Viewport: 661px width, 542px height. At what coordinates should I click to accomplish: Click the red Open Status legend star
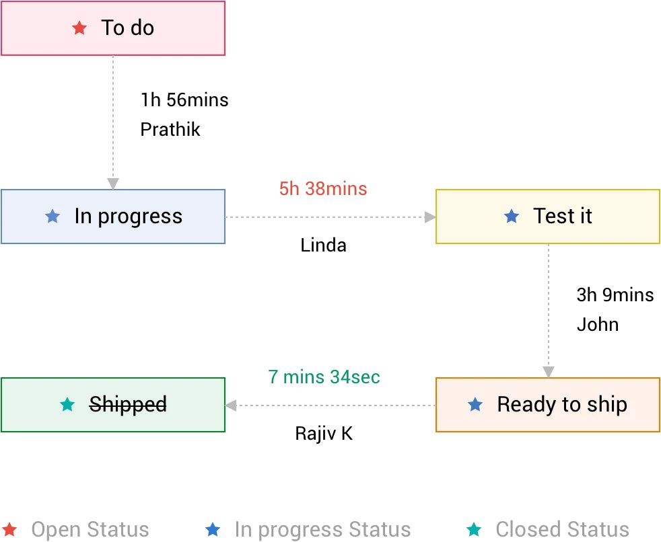coord(10,530)
